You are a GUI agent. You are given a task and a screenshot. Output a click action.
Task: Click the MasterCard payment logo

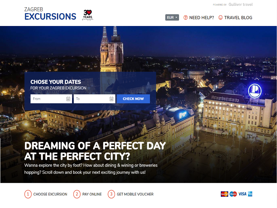(x=224, y=194)
